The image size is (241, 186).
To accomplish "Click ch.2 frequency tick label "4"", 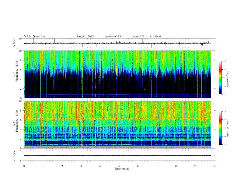I will [21, 129].
